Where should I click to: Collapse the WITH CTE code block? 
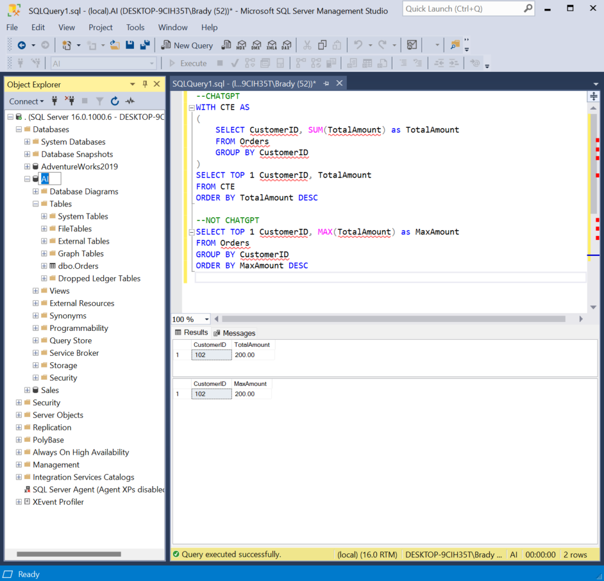tap(192, 108)
